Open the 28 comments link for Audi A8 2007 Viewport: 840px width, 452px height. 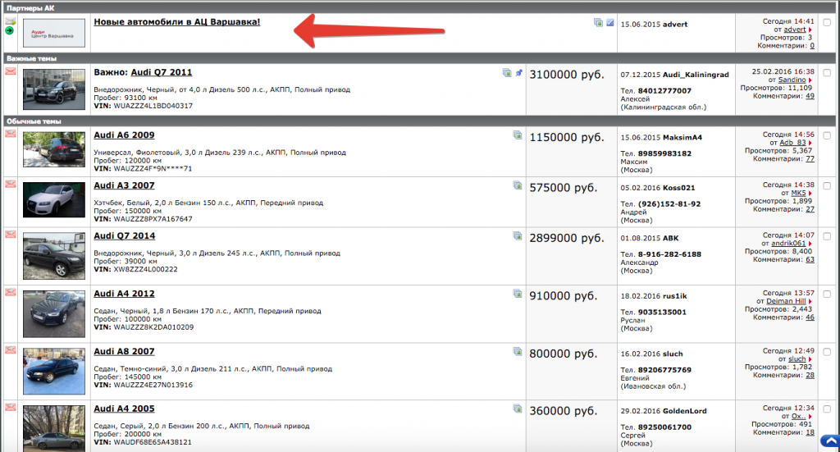pyautogui.click(x=810, y=375)
